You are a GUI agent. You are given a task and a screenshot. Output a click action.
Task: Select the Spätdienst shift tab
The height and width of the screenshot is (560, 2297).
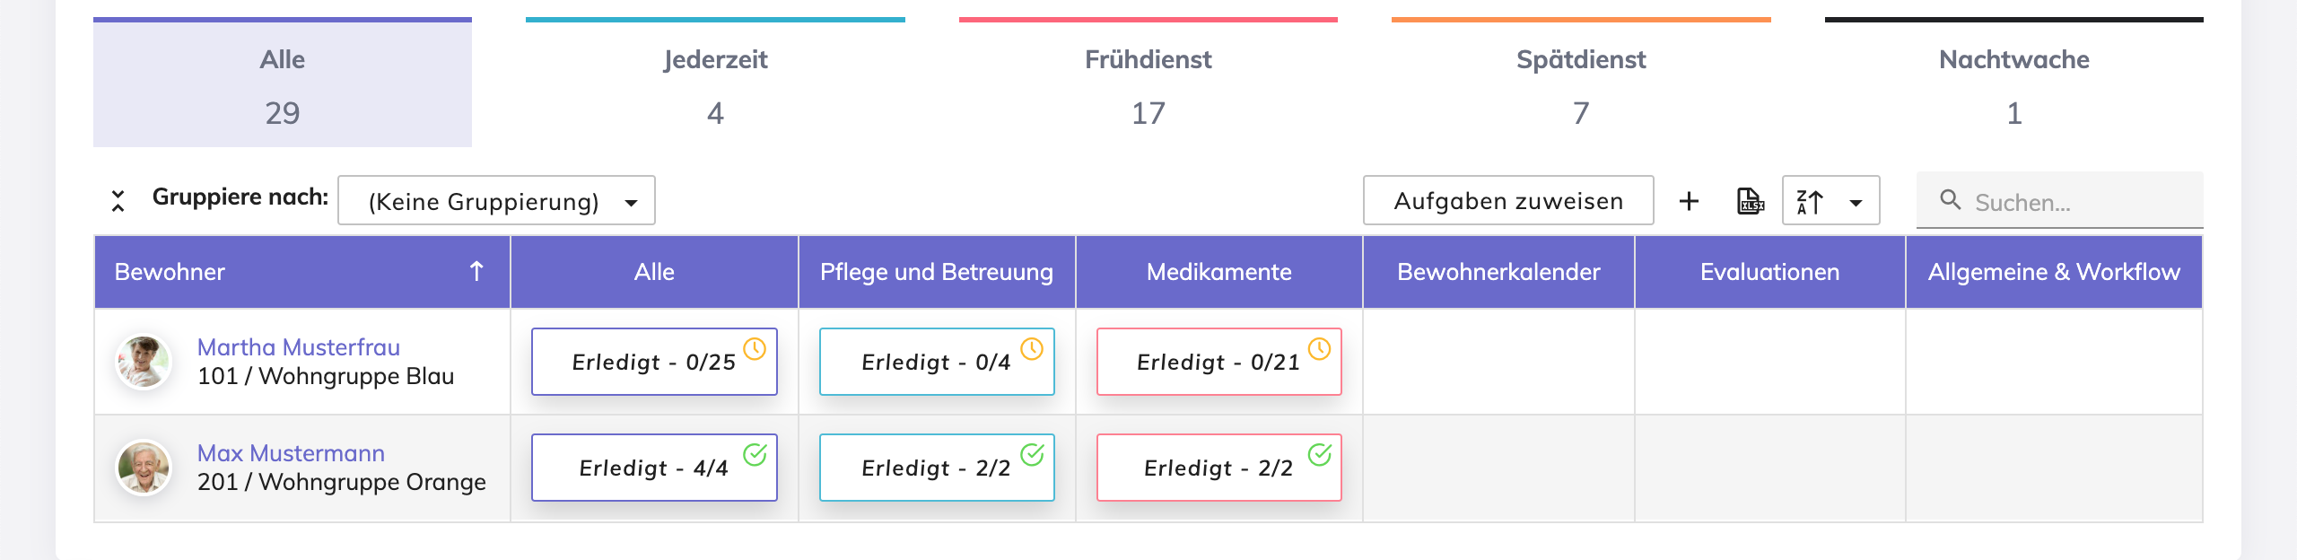(1580, 84)
